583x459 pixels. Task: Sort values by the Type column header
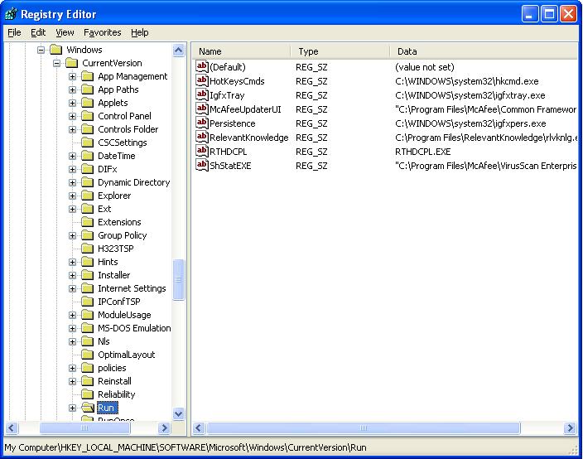(340, 51)
